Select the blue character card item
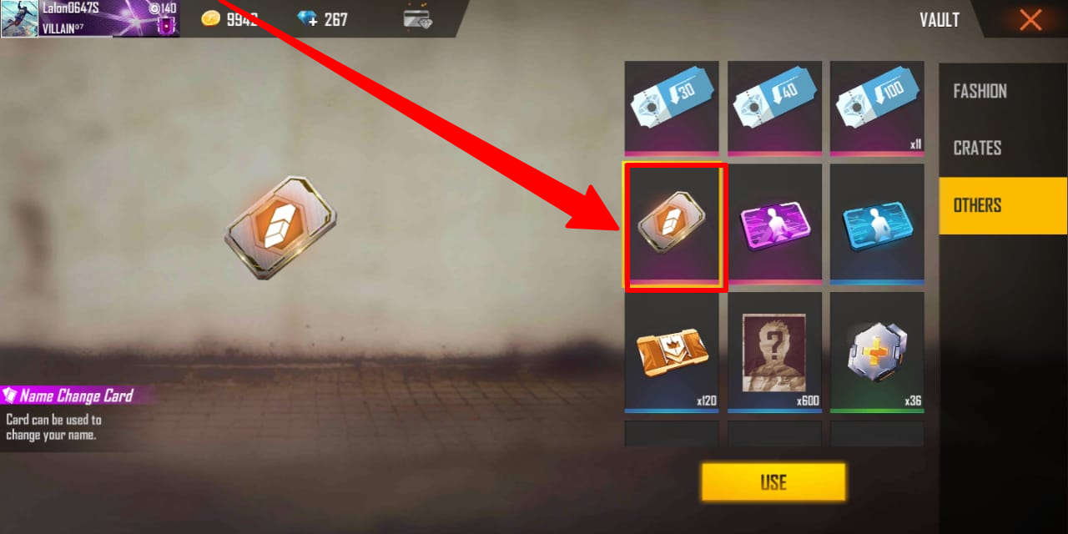 [x=877, y=224]
